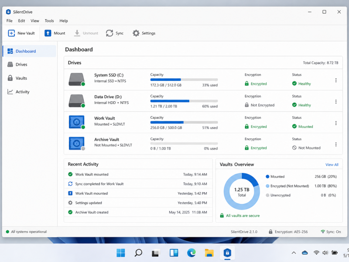
Task: Click the SilentDrive app logo in title bar
Action: (x=8, y=12)
